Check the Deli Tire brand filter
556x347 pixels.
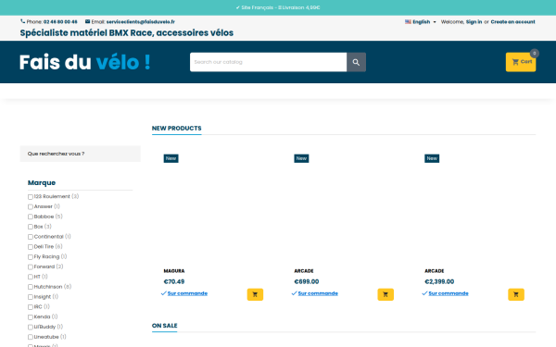31,247
